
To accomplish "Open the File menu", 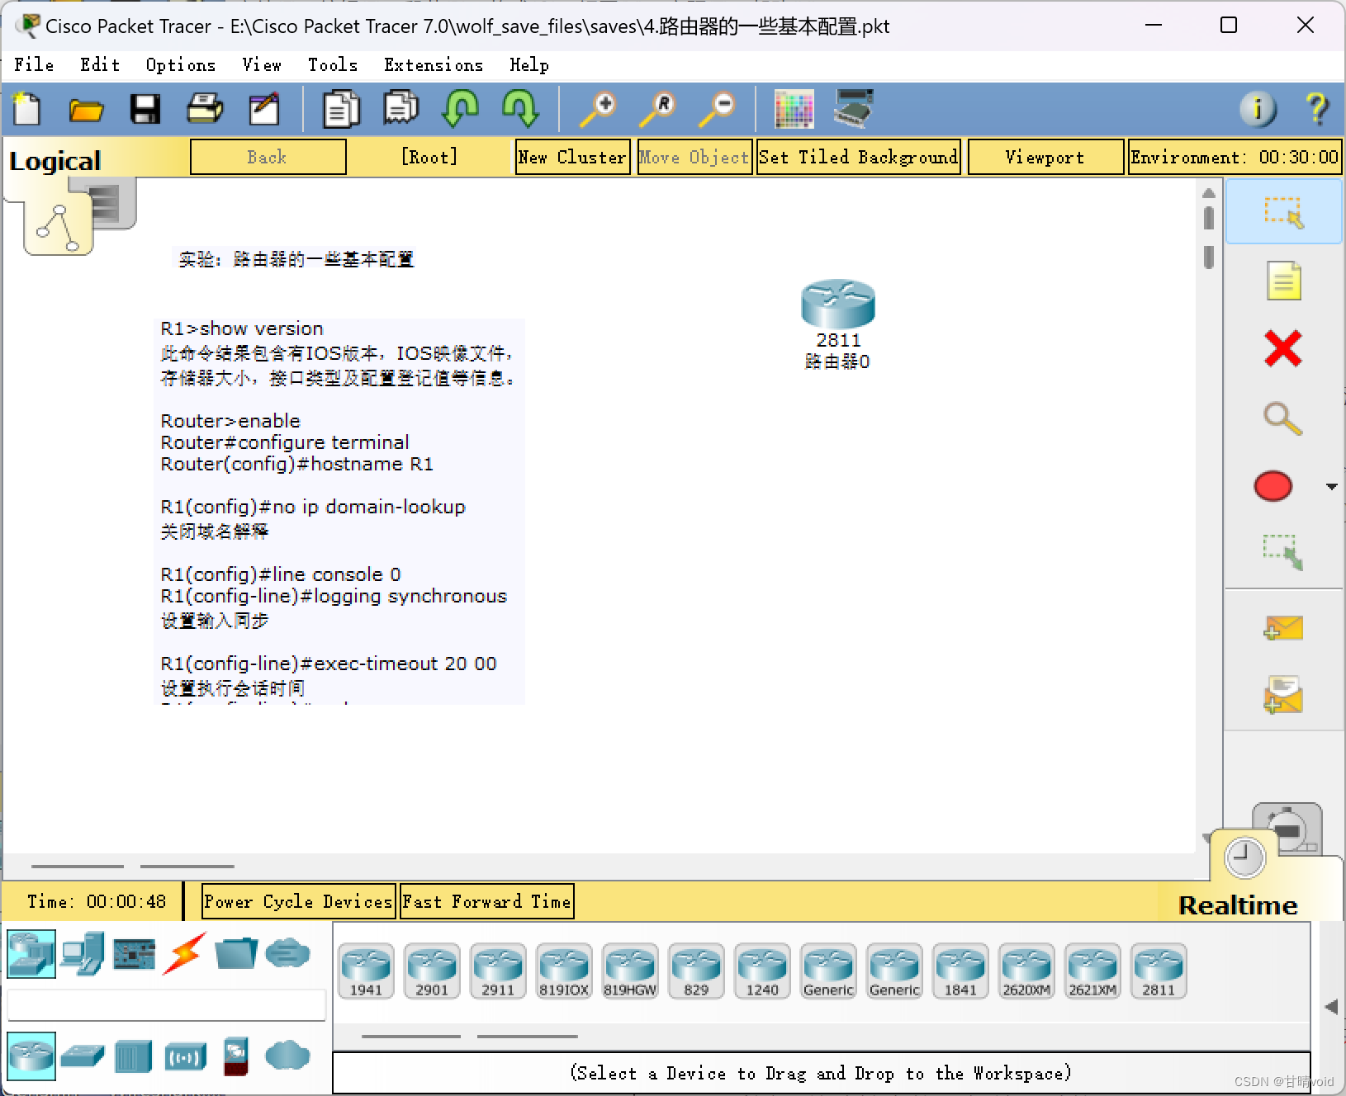I will pyautogui.click(x=34, y=64).
